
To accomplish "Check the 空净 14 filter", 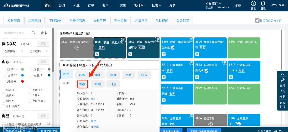I will (3, 70).
